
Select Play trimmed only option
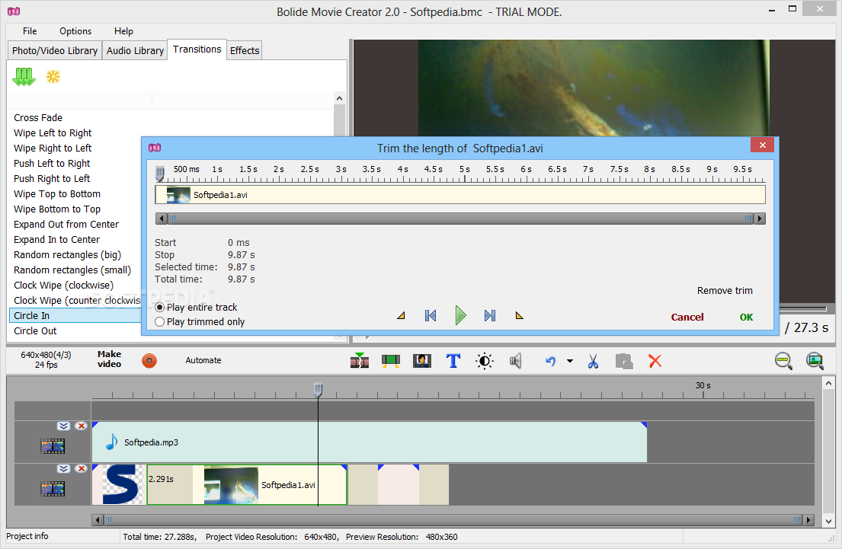point(200,322)
